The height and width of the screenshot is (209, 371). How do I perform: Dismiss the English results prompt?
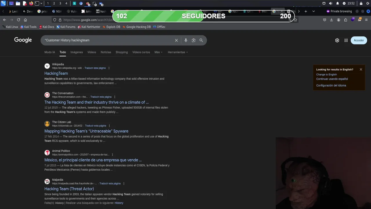point(361,69)
